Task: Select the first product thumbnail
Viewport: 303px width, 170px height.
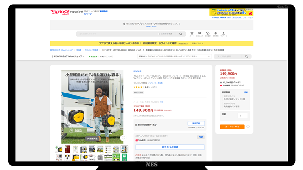Action: (59, 149)
